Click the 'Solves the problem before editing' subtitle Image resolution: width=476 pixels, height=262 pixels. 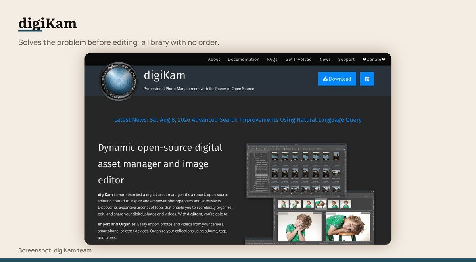pos(119,42)
